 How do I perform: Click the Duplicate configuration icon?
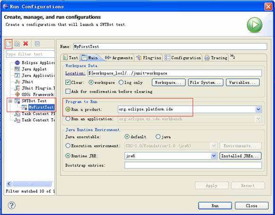tap(17, 44)
